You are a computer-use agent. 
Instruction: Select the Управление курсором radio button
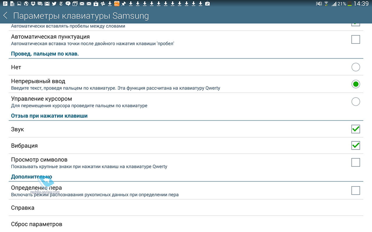(x=356, y=101)
